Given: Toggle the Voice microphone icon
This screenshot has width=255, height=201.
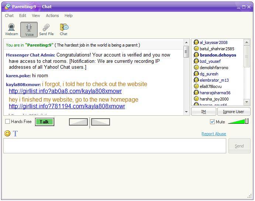Looking at the screenshot, I should (x=29, y=28).
